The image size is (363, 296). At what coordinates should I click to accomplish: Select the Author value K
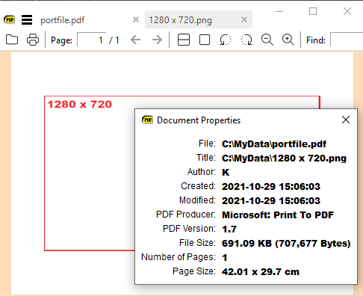click(226, 173)
